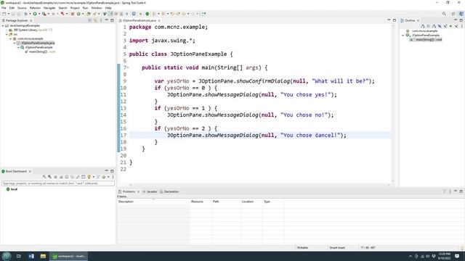This screenshot has width=465, height=261.
Task: Close the JOptionPaneExample.java editor tab
Action: point(159,20)
